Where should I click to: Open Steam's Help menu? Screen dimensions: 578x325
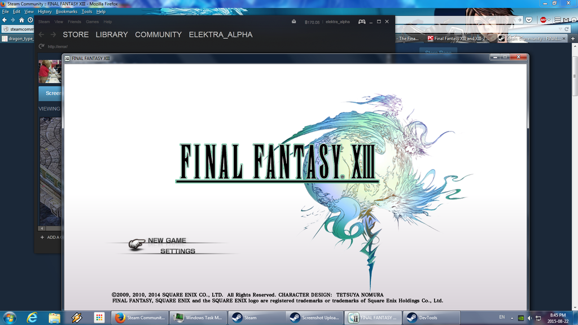tap(108, 22)
